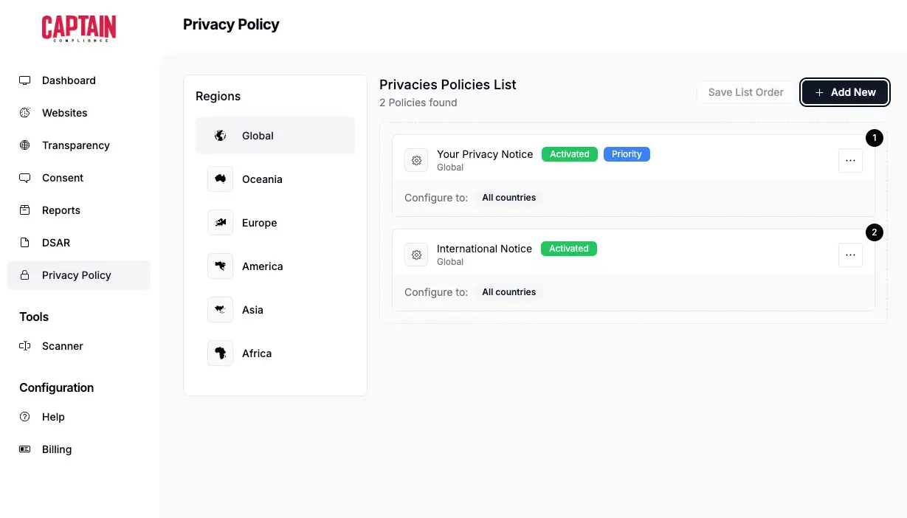907x518 pixels.
Task: Select the DSAR menu entry
Action: click(55, 243)
